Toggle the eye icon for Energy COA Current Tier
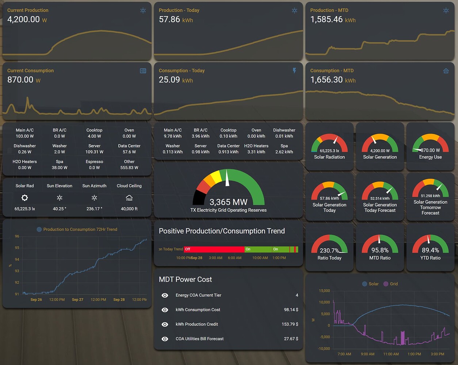This screenshot has height=365, width=458. click(x=165, y=295)
